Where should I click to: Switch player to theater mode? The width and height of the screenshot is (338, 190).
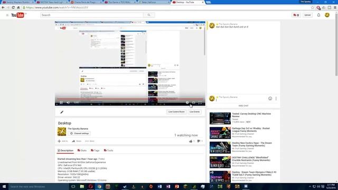click(194, 103)
